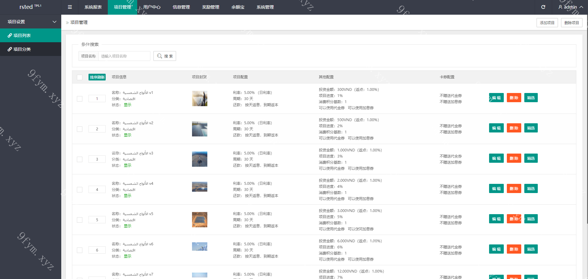Open the cover thumbnail for project v2
588x279 pixels.
pos(200,129)
